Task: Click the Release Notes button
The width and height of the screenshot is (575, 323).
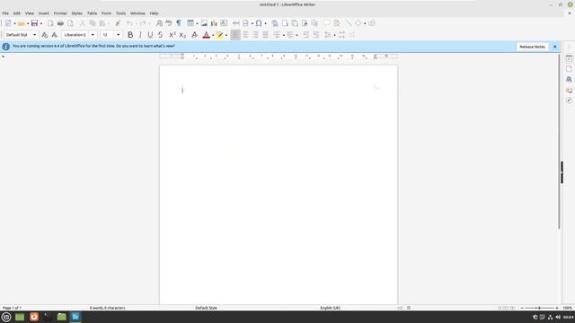Action: click(532, 47)
